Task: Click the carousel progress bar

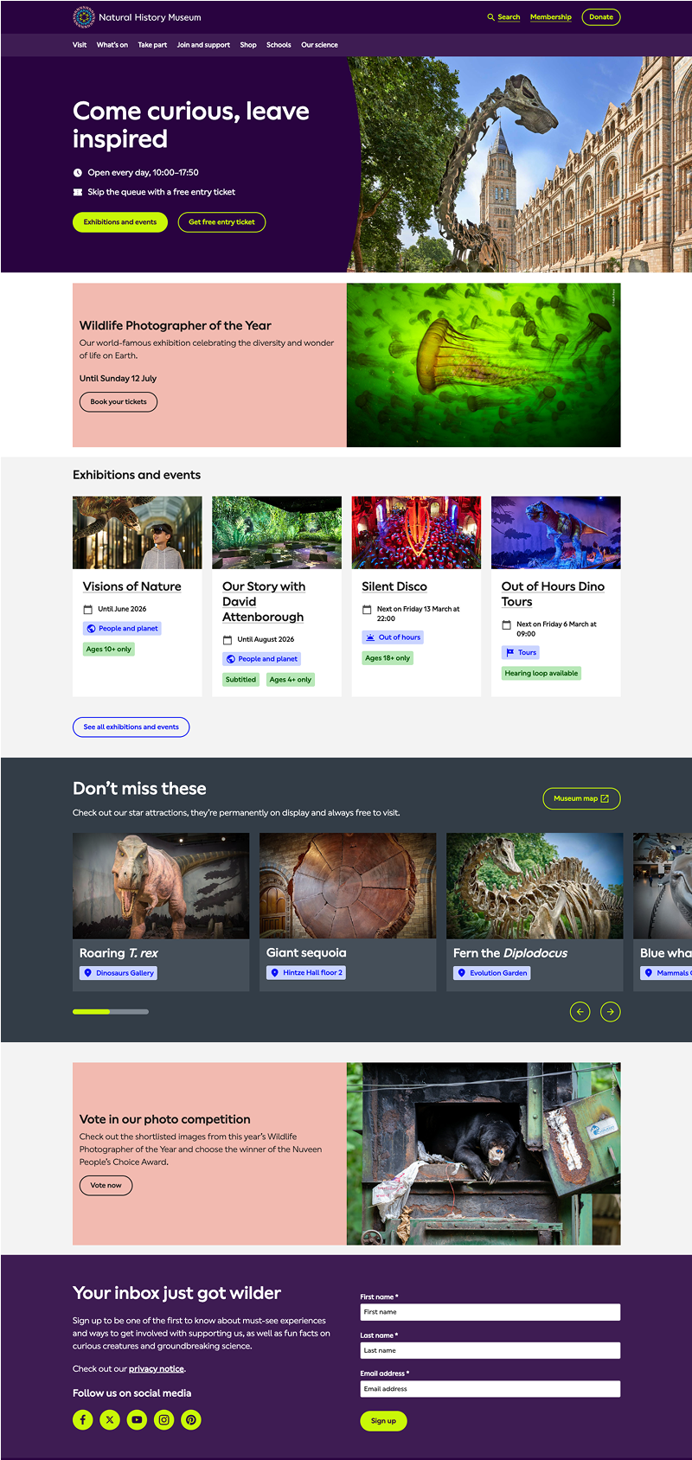Action: [111, 1011]
